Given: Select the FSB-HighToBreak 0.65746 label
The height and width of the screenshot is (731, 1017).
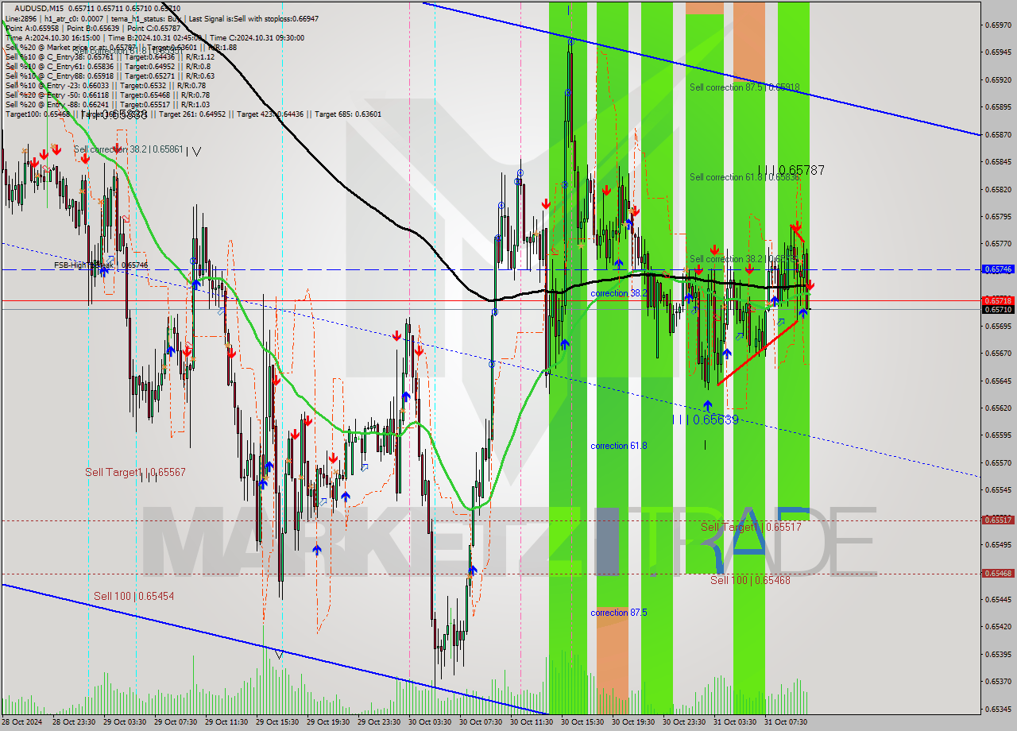Looking at the screenshot, I should click(x=101, y=265).
